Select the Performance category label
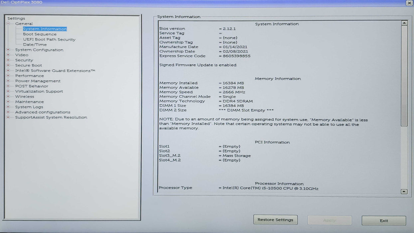The image size is (414, 233). [x=29, y=76]
